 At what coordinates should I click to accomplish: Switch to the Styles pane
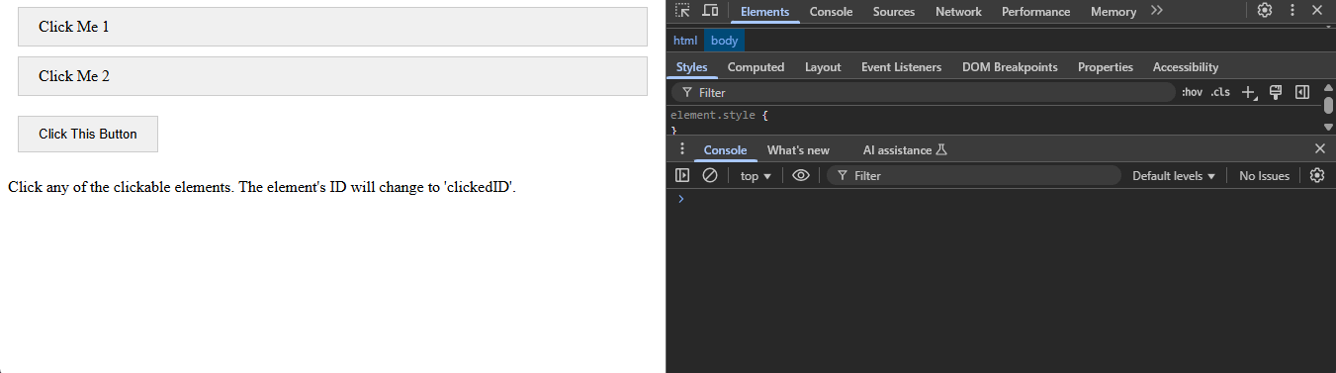pyautogui.click(x=692, y=67)
